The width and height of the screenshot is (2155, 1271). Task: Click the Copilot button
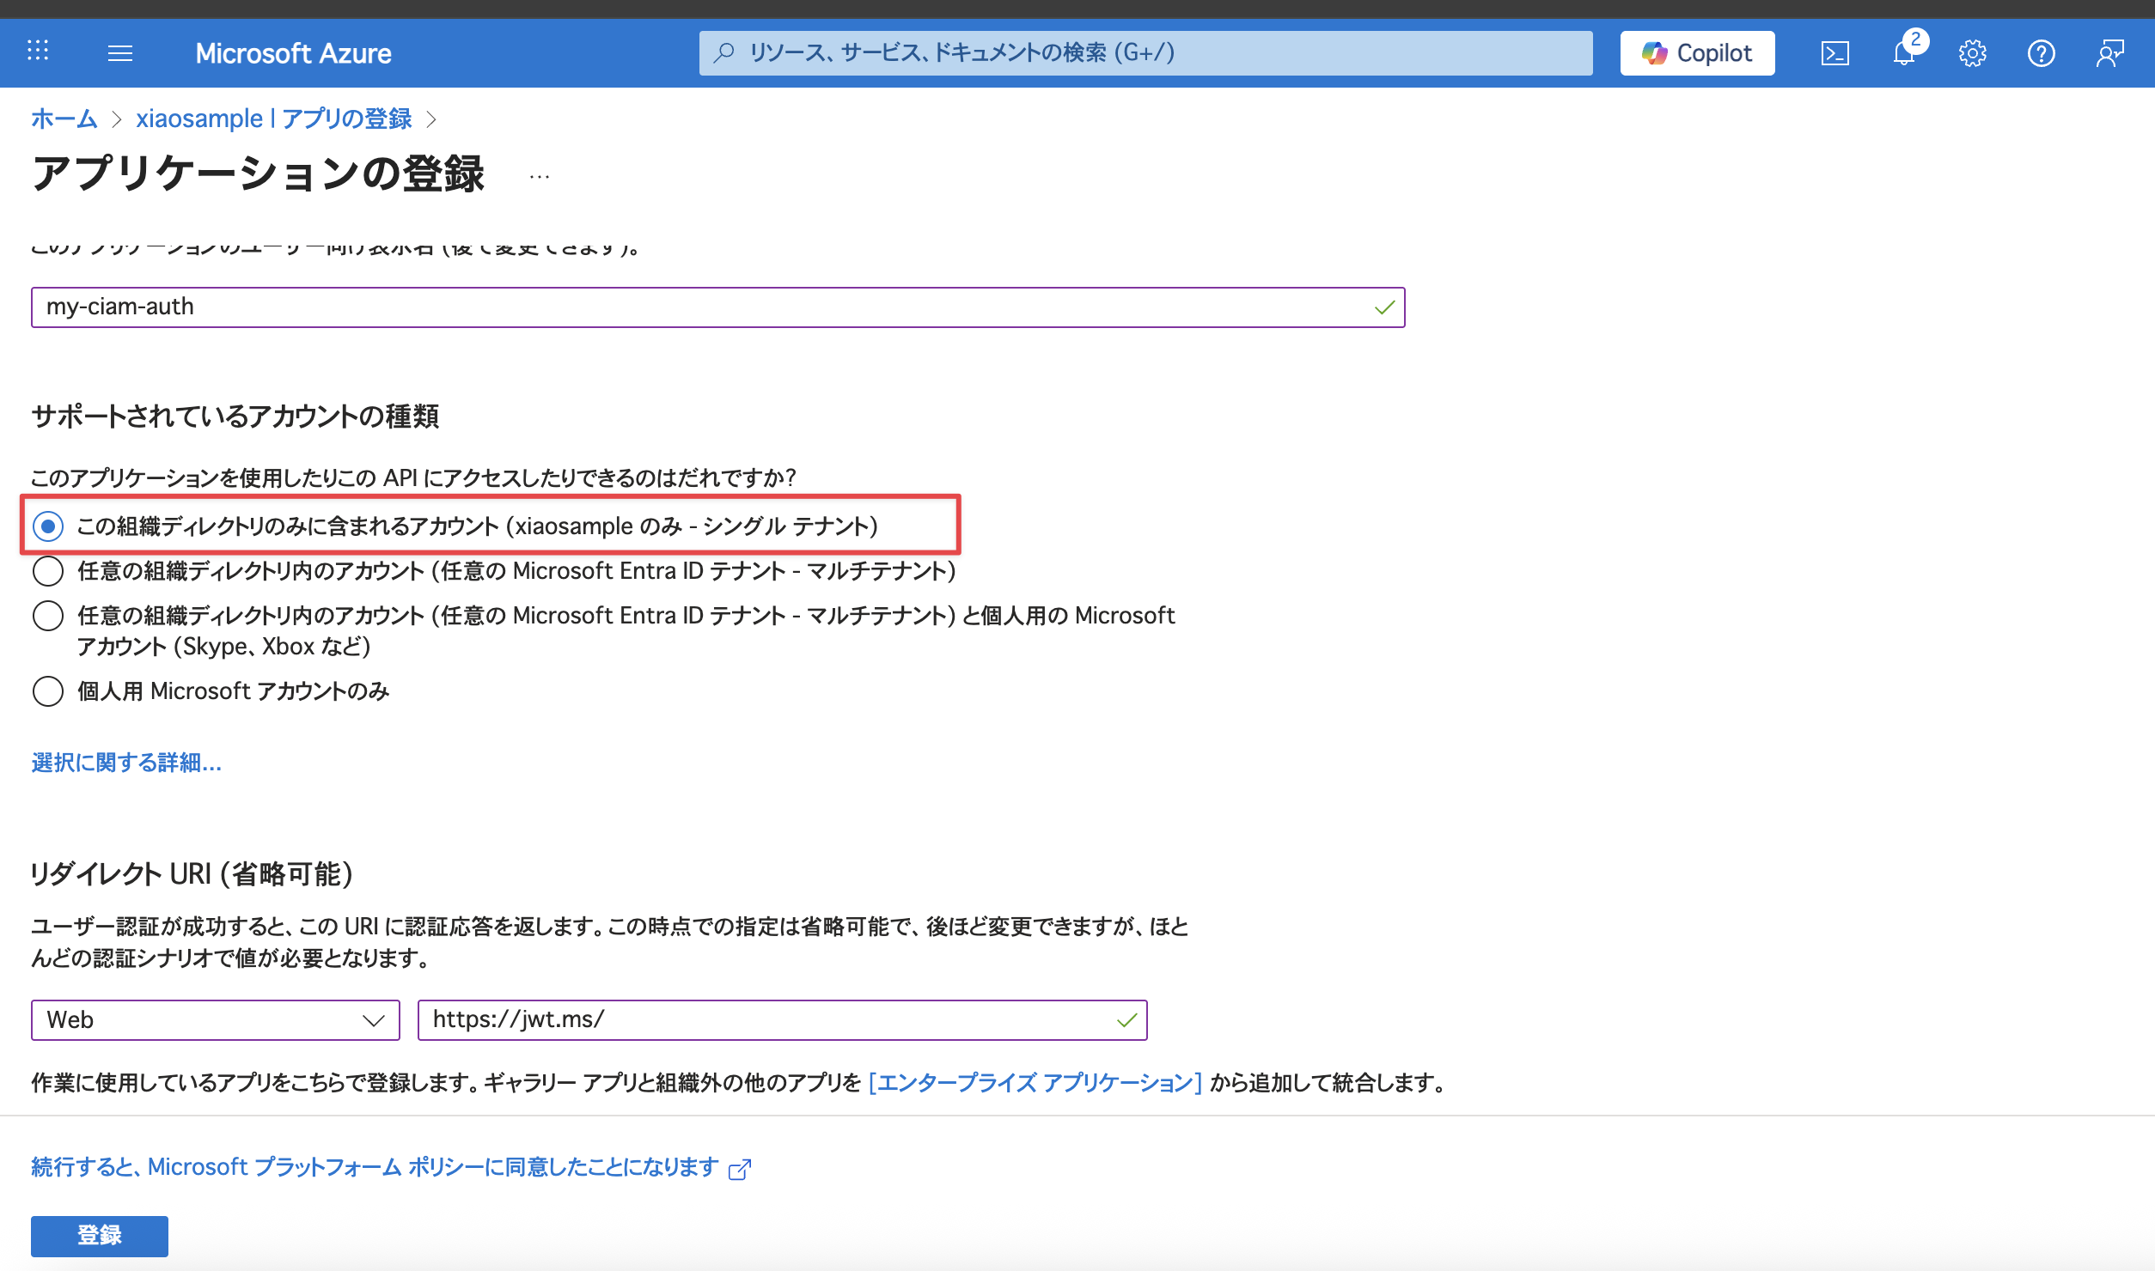(x=1697, y=53)
